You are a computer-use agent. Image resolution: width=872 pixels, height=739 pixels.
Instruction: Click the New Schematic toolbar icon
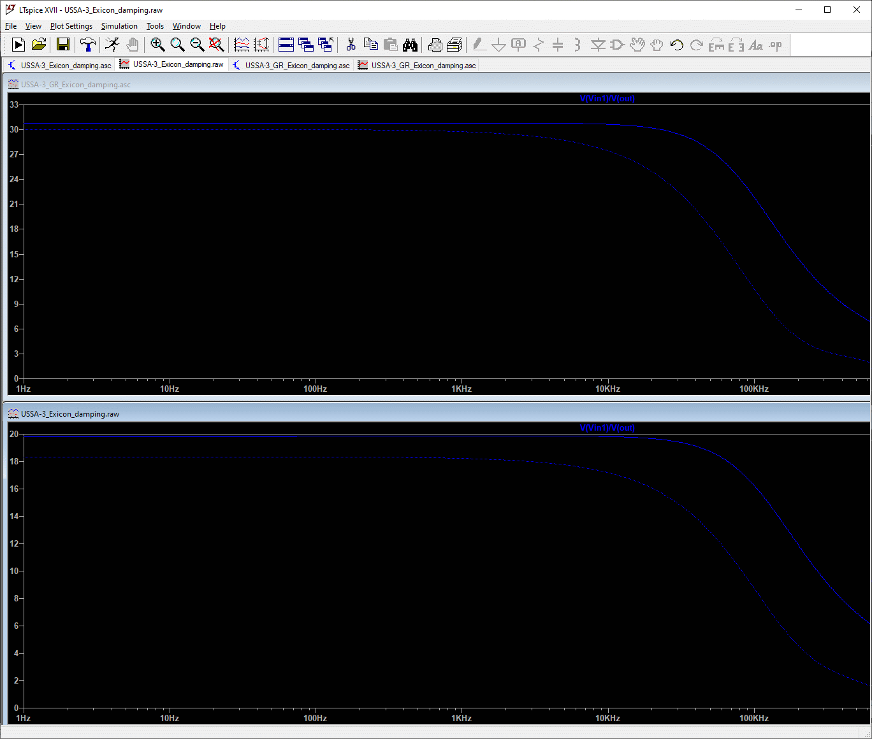(x=18, y=45)
